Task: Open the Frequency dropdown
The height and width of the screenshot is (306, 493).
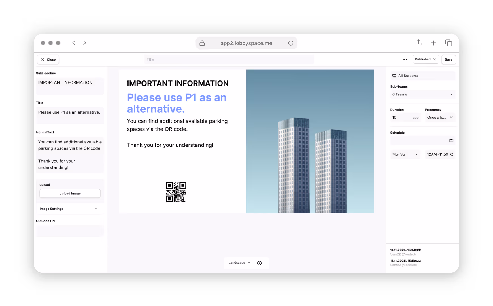Action: [x=440, y=118]
